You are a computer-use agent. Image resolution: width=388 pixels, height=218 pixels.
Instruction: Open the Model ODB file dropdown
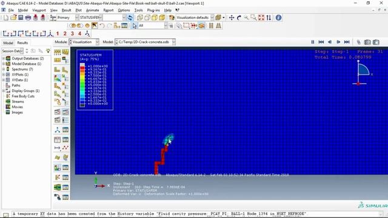145,42
